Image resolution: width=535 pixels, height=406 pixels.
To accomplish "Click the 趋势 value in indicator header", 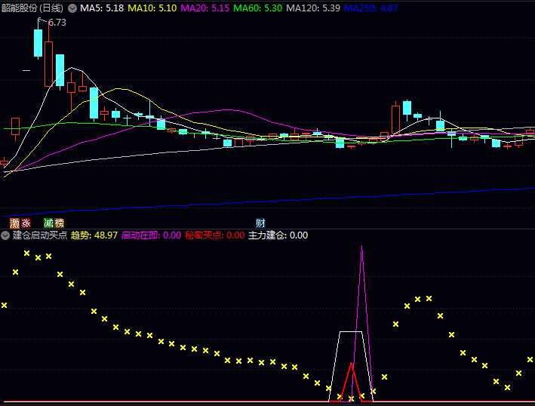I will (94, 235).
